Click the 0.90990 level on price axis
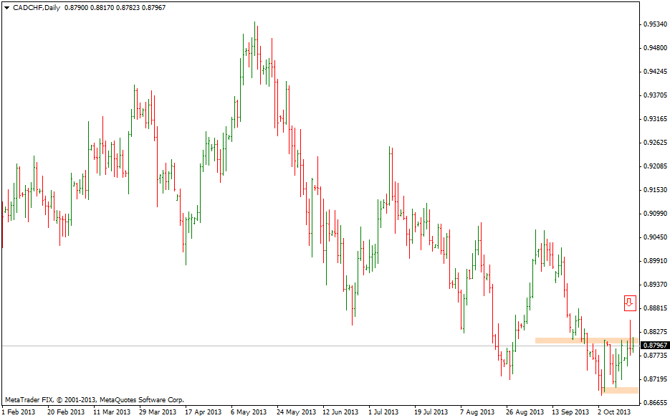Image resolution: width=670 pixels, height=418 pixels. [654, 214]
